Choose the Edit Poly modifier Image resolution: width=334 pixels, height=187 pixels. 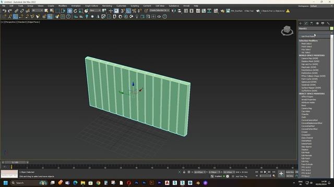(305, 162)
